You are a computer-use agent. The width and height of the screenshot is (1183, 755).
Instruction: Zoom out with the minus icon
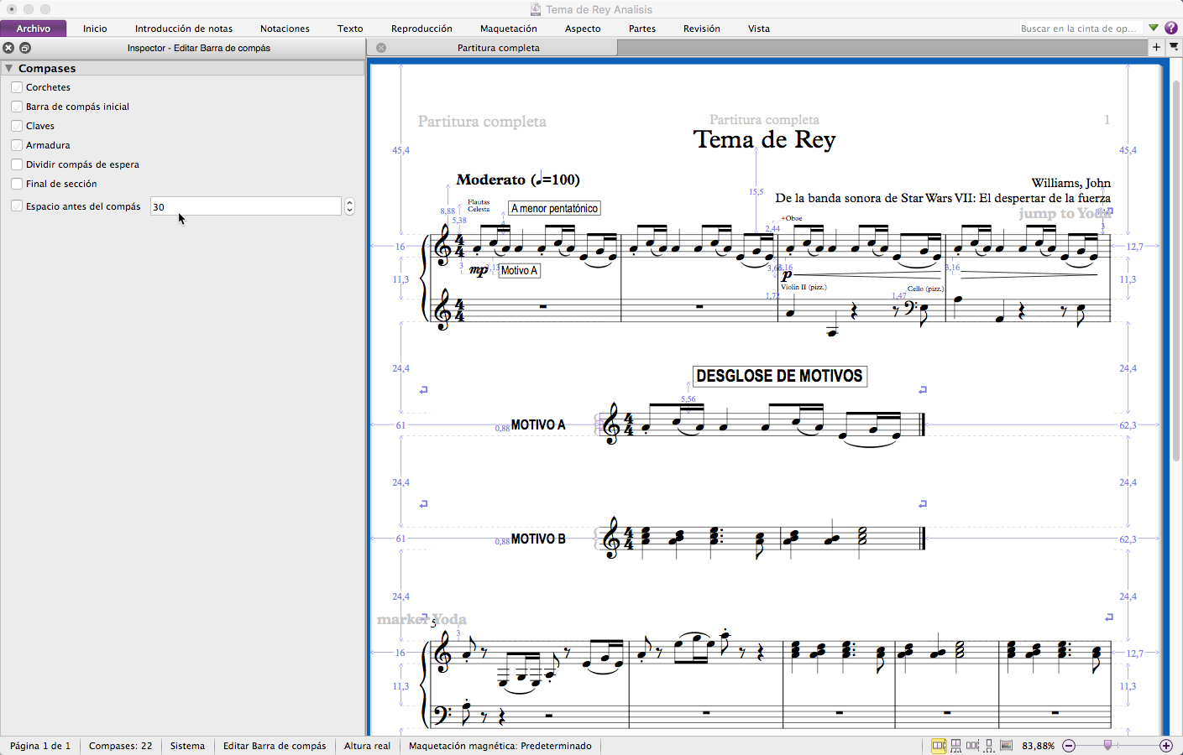[1069, 746]
